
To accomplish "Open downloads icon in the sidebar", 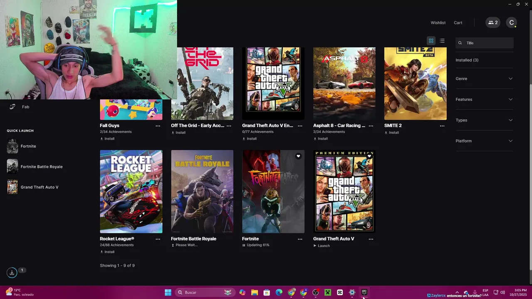I will pyautogui.click(x=12, y=272).
